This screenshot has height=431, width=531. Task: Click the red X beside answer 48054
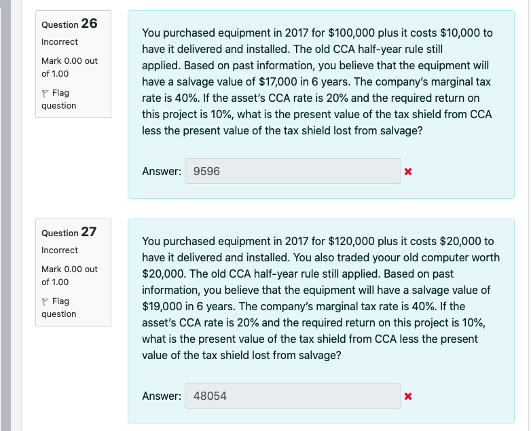click(x=407, y=396)
